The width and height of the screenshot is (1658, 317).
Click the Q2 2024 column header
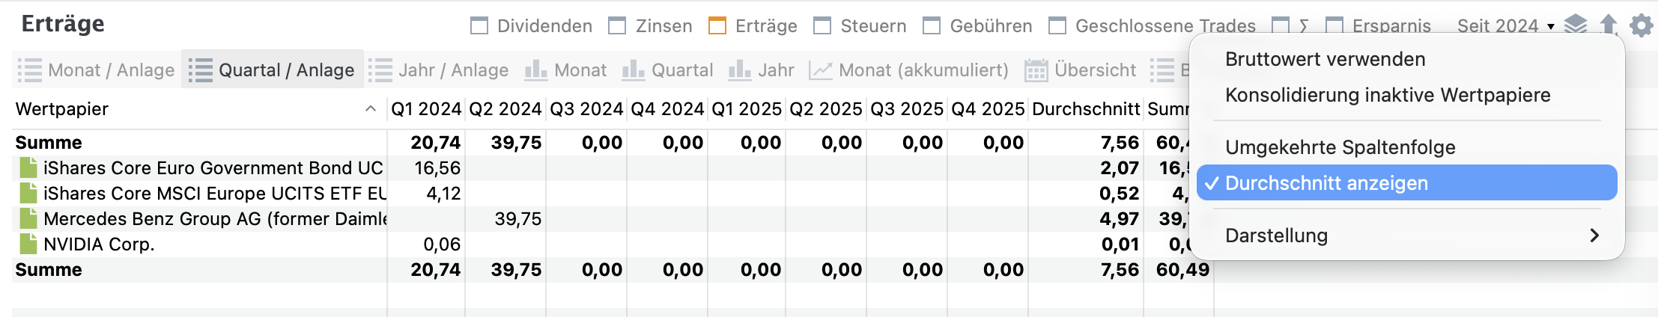[x=505, y=109]
